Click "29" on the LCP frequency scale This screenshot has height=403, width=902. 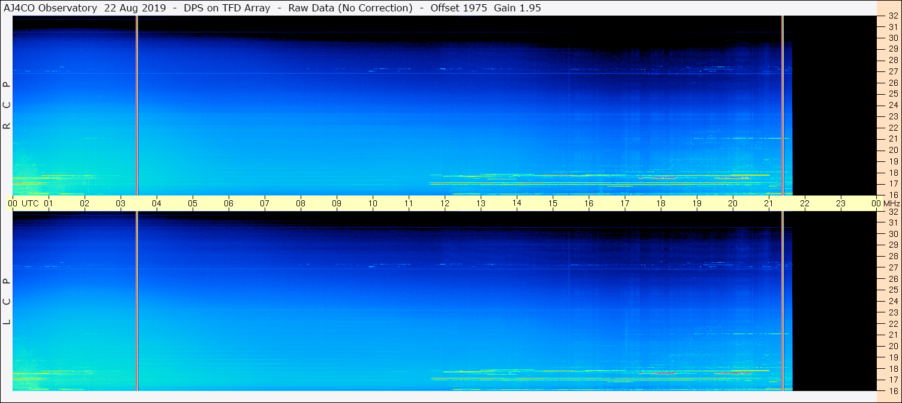(892, 245)
